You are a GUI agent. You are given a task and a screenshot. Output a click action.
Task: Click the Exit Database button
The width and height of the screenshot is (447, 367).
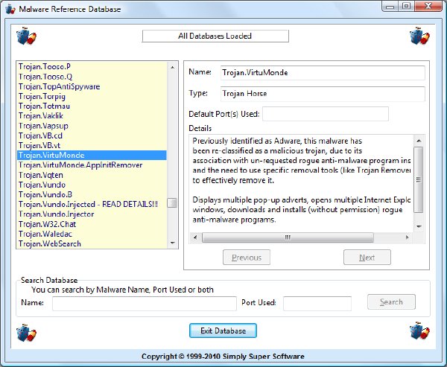(x=223, y=331)
